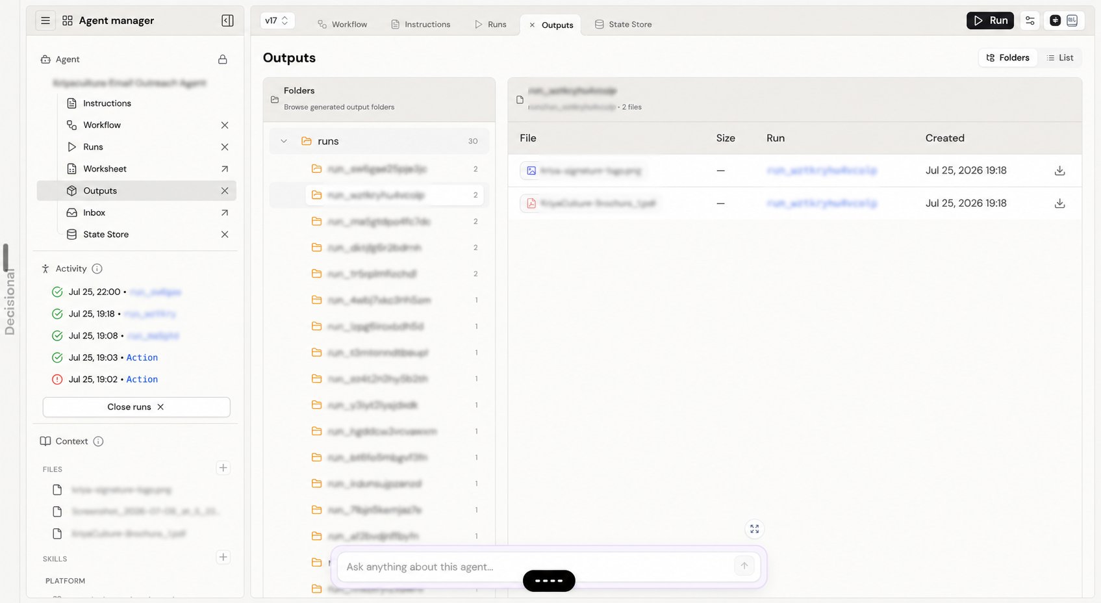Sort by the File column header

528,138
